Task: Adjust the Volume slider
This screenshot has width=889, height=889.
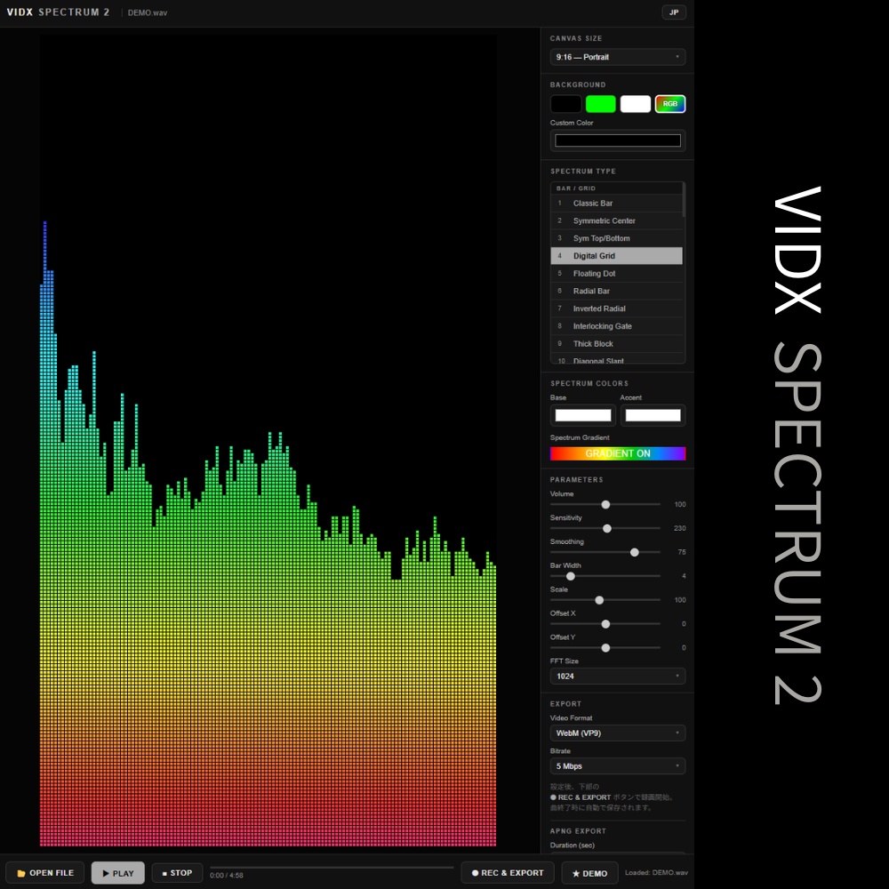Action: point(605,504)
